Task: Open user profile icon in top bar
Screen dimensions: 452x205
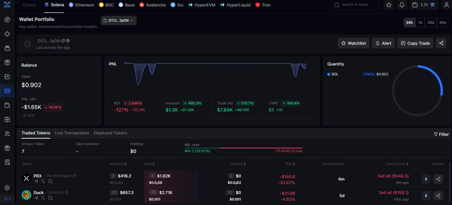Action: click(446, 5)
